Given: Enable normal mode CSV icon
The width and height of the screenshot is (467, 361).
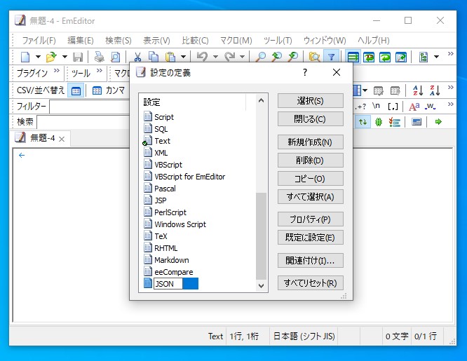Looking at the screenshot, I should pos(76,90).
